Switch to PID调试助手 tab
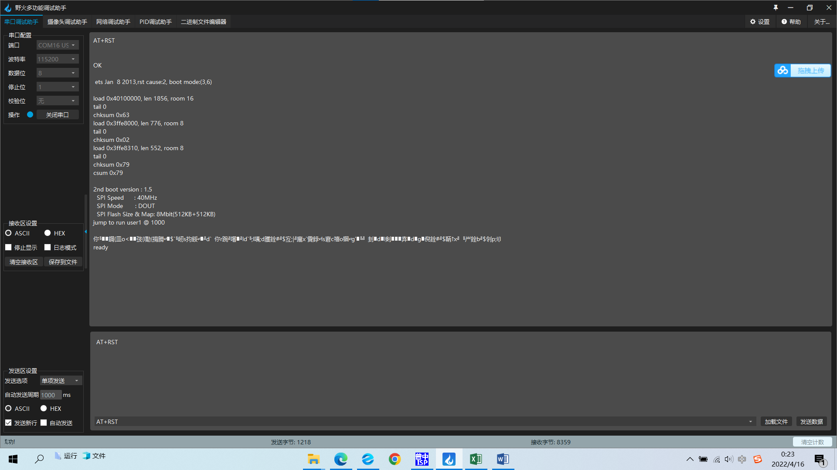 pyautogui.click(x=155, y=22)
